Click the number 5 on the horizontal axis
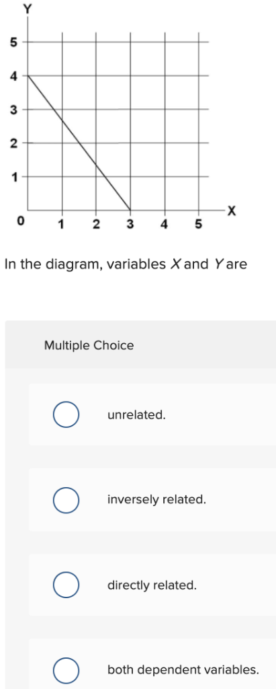 tap(198, 225)
